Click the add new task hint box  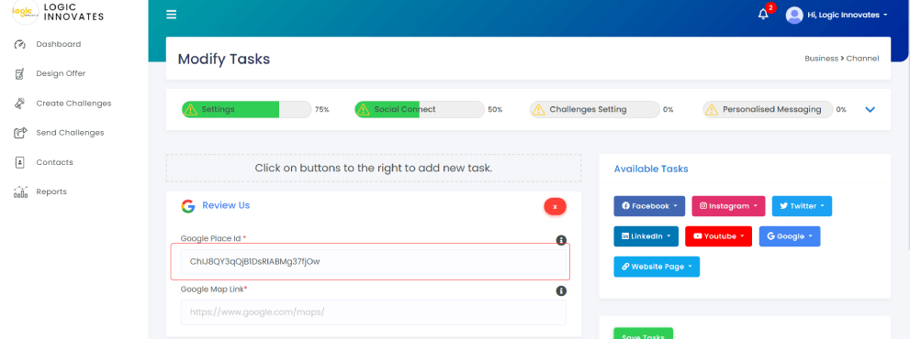[x=373, y=168]
